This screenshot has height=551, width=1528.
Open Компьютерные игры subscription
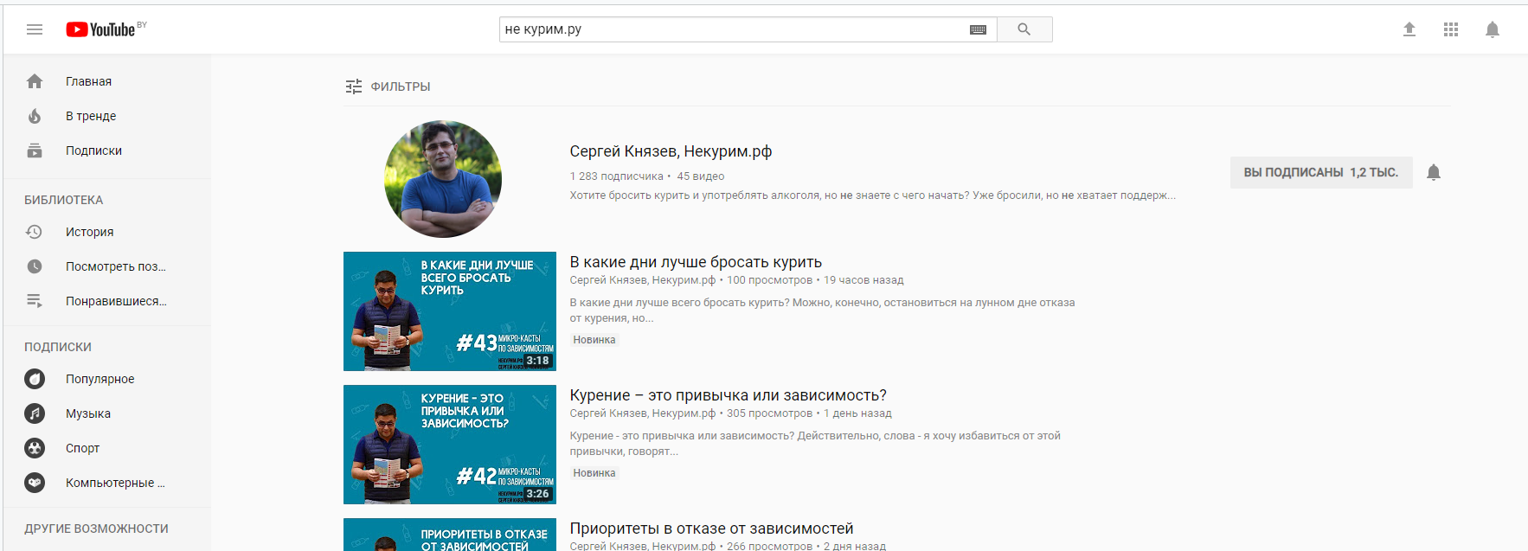point(106,483)
